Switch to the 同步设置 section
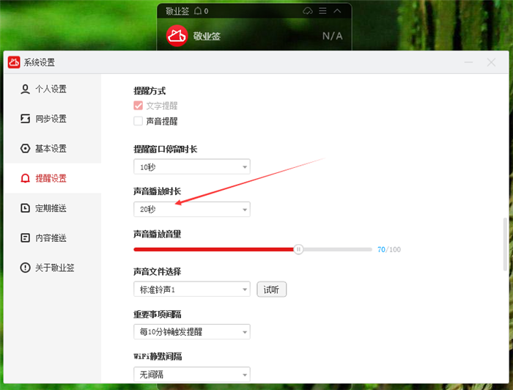 tap(53, 119)
